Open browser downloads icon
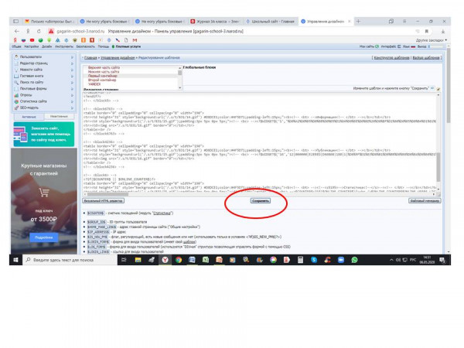This screenshot has height=348, width=464. point(442,31)
